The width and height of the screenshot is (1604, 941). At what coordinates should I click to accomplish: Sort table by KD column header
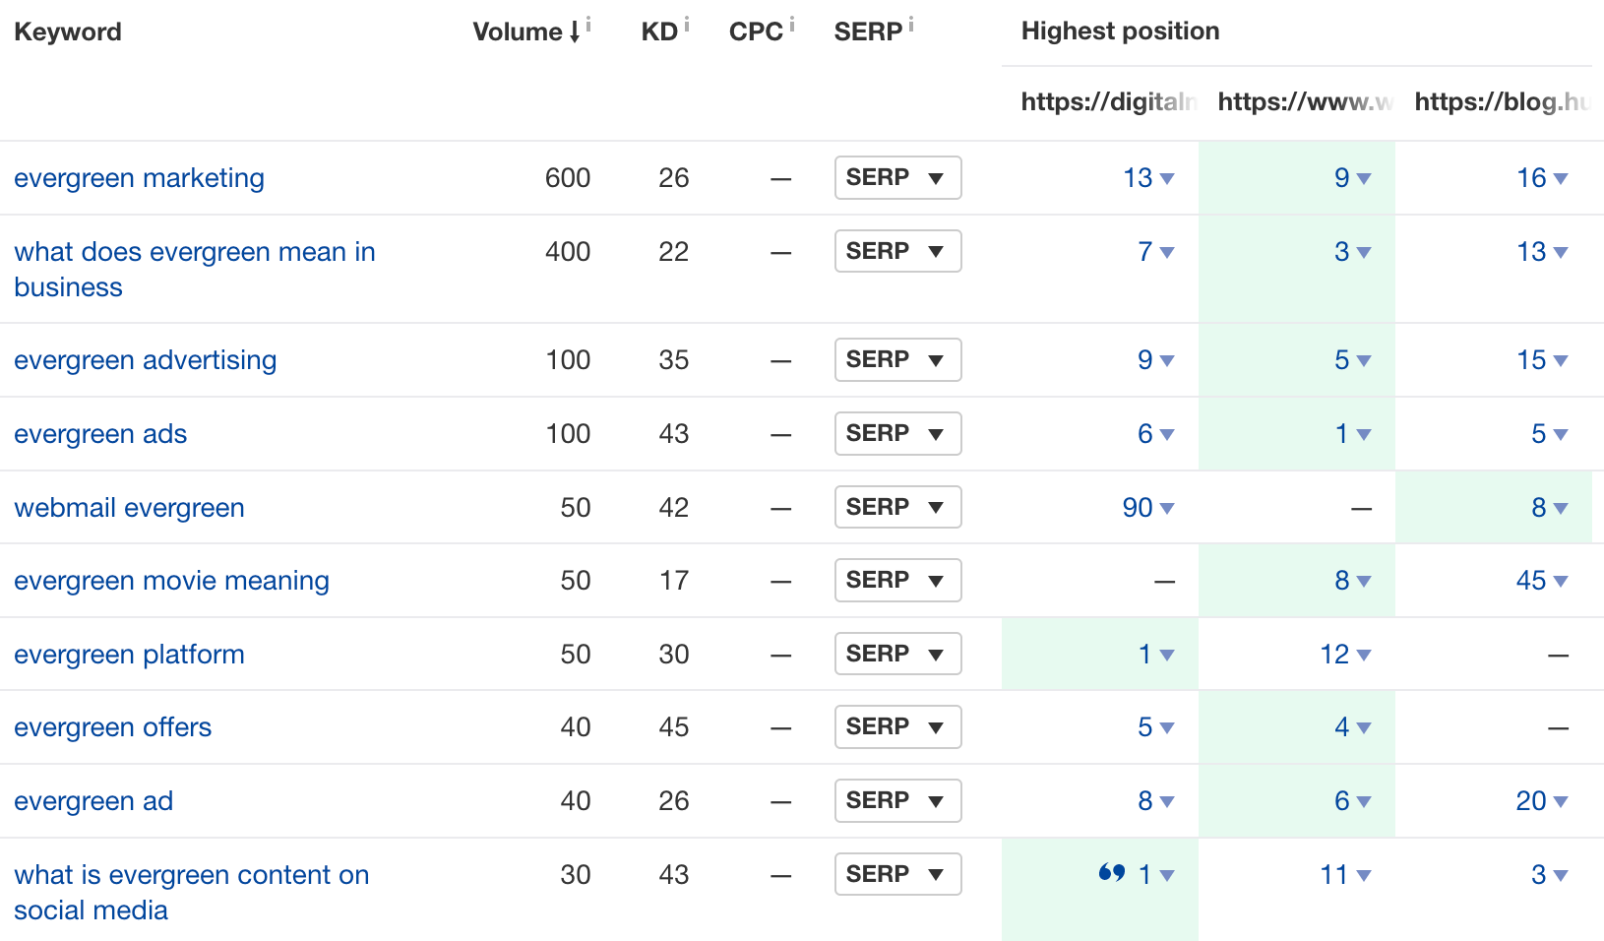coord(658,31)
